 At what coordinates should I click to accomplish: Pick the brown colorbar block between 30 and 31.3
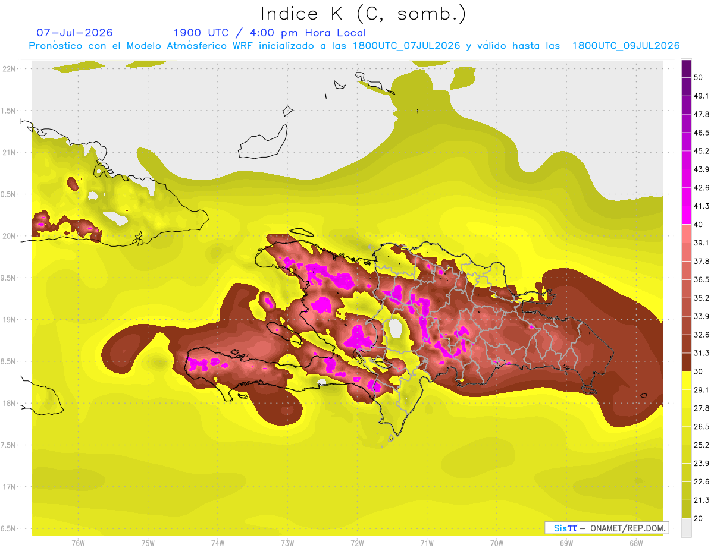pyautogui.click(x=686, y=362)
